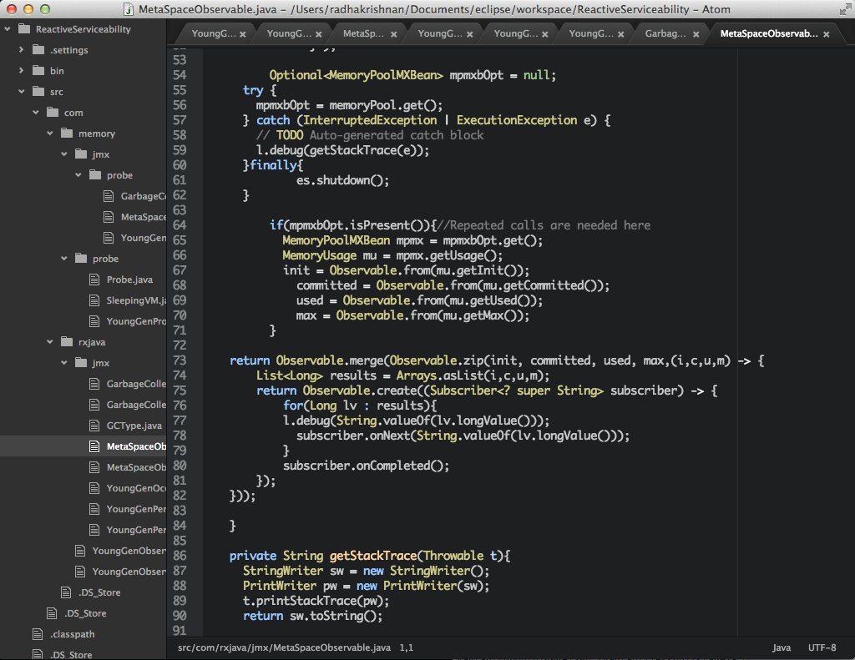The width and height of the screenshot is (855, 660).
Task: Change the UTF-8 encoding in status bar
Action: 822,647
